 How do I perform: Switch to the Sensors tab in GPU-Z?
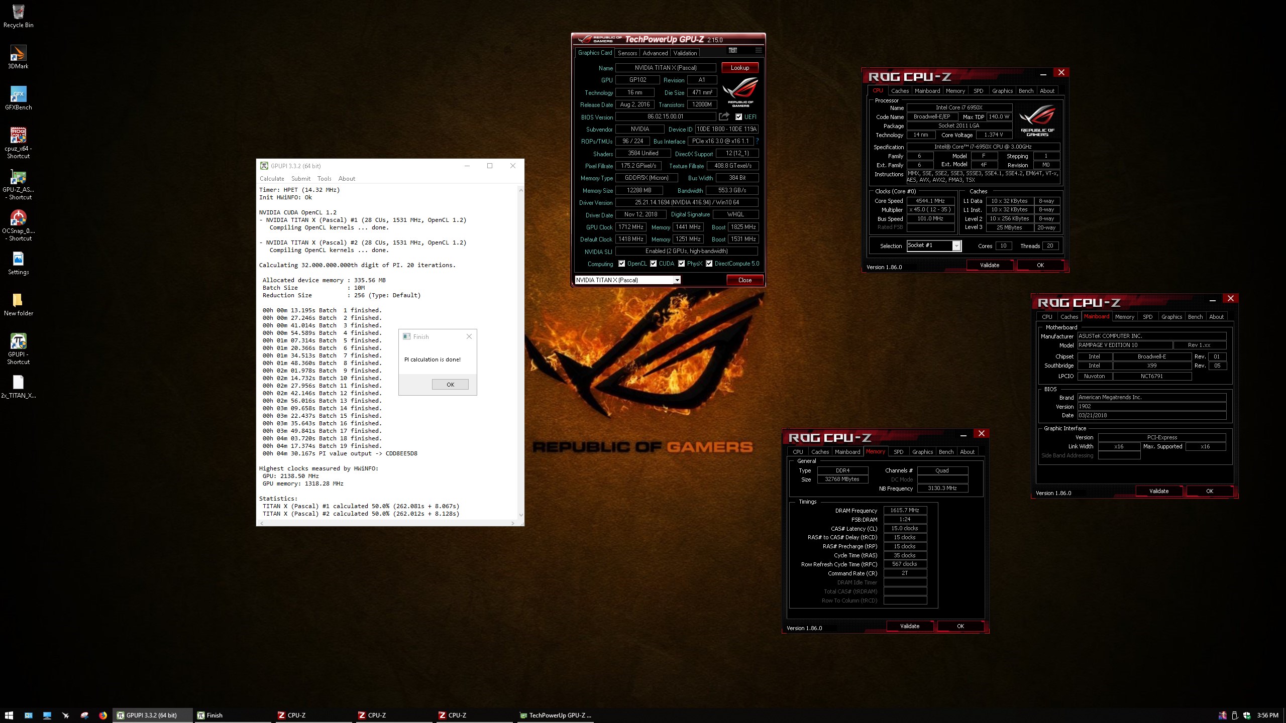(627, 53)
